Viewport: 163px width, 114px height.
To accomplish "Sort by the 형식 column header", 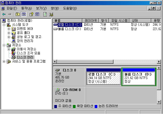I will point(103,20).
